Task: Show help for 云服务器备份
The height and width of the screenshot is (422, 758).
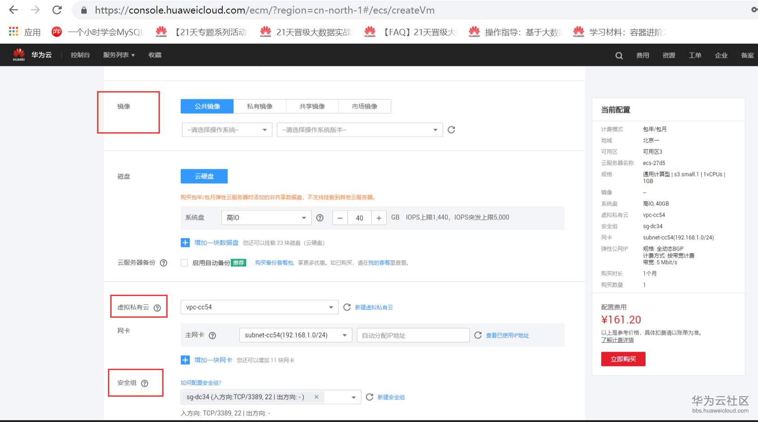Action: coord(164,263)
